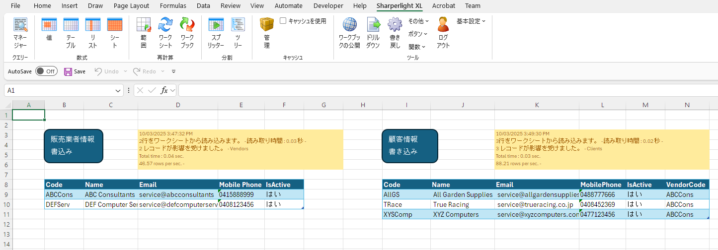Select cell 0477123456
The image size is (718, 250).
602,214
